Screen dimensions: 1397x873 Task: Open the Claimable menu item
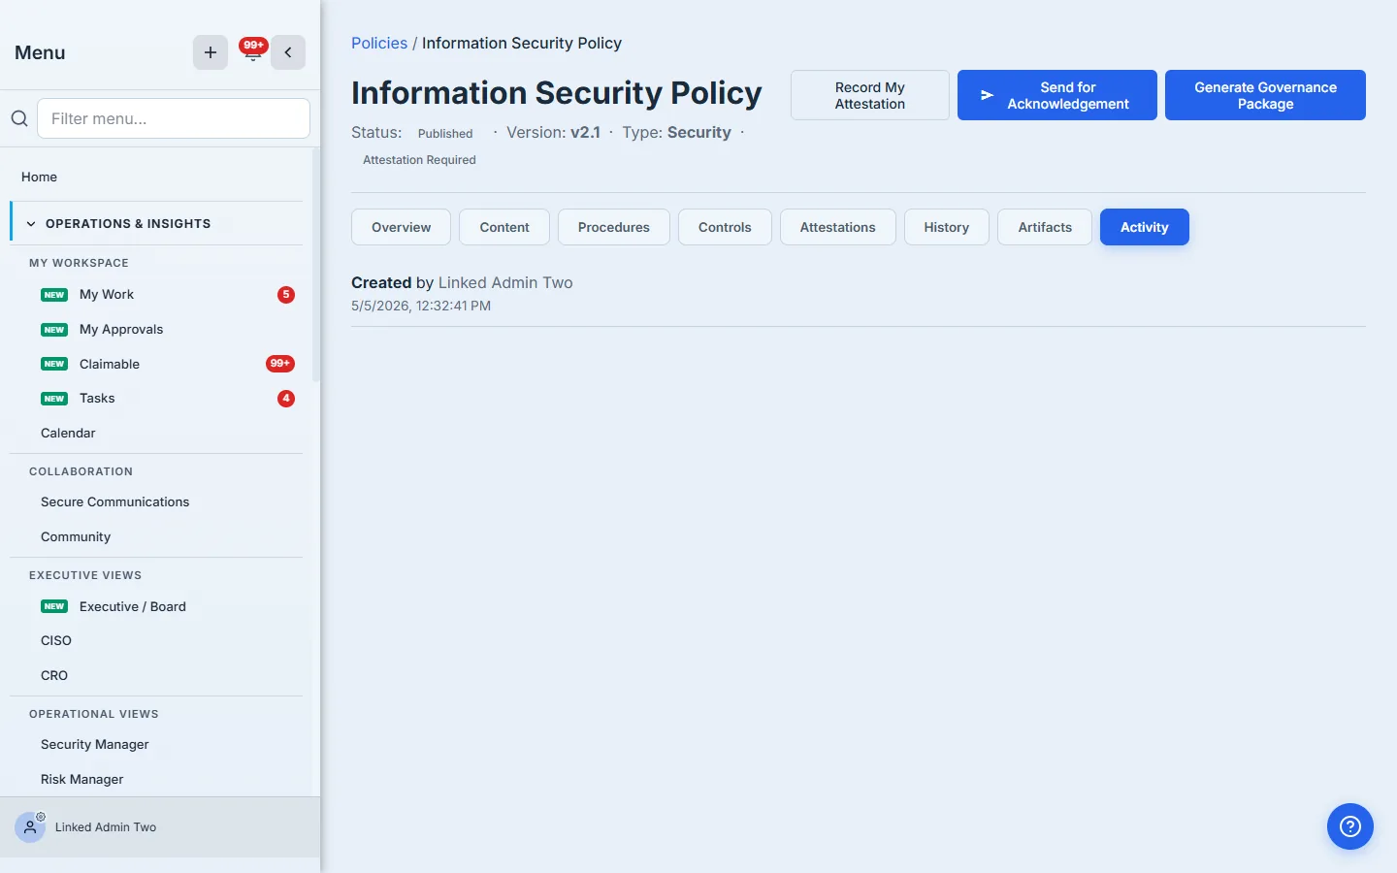coord(110,364)
